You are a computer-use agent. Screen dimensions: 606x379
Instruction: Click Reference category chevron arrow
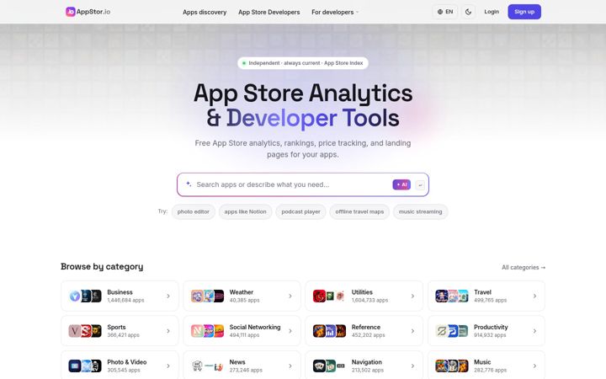coord(412,331)
